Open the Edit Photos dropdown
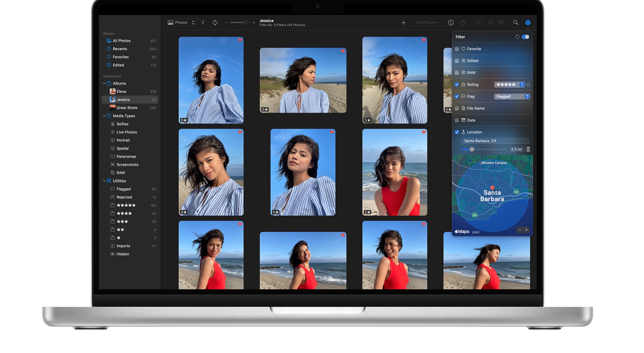 427,23
